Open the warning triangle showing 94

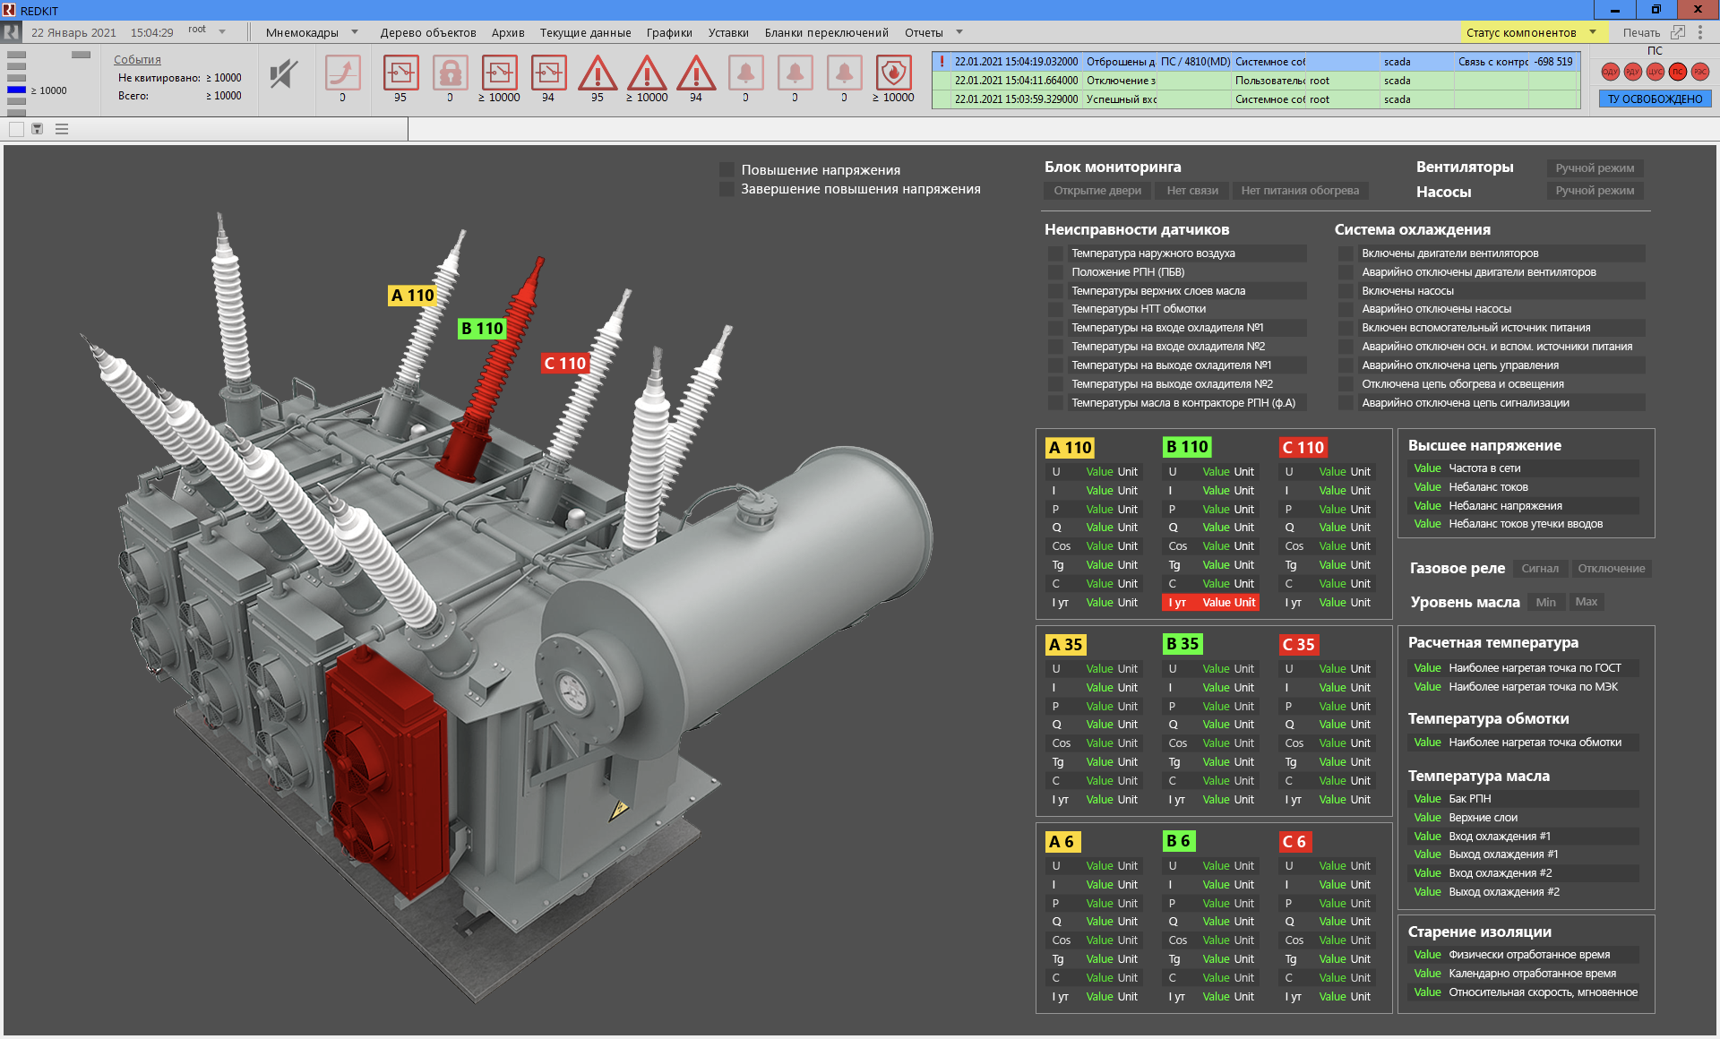tap(696, 73)
